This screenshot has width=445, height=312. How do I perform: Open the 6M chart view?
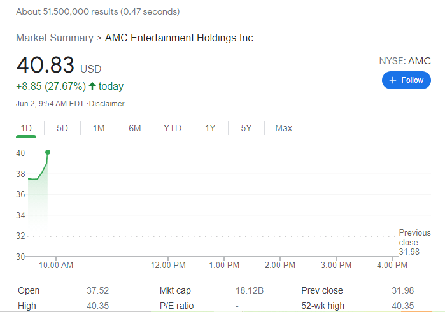click(x=135, y=128)
